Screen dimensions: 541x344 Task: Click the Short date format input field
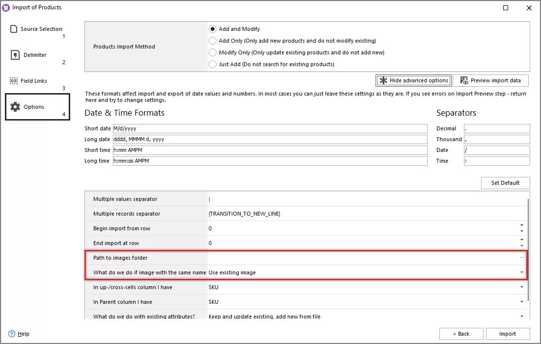point(270,128)
